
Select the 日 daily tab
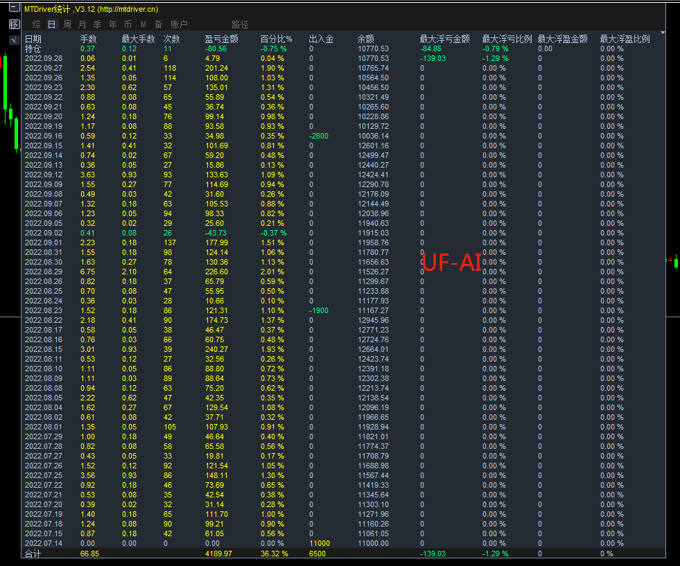click(51, 24)
